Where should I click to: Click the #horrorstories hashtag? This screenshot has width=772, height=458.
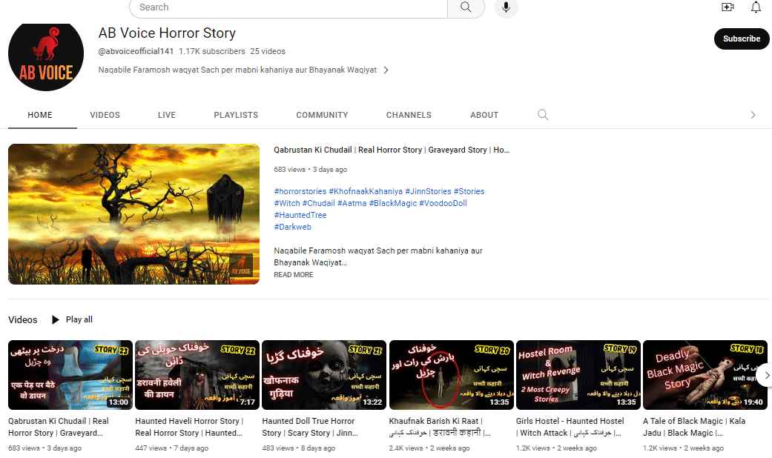[300, 191]
